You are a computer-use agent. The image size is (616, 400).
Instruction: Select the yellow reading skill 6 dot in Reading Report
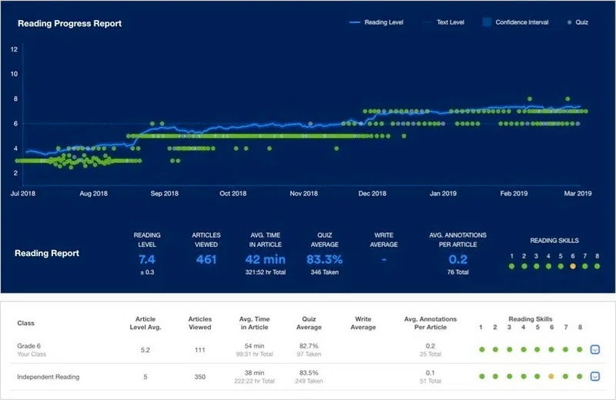pyautogui.click(x=573, y=266)
